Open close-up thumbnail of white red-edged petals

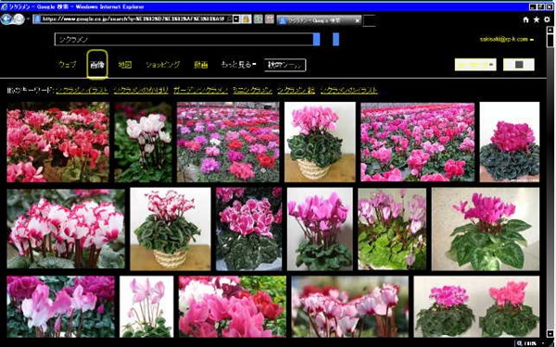point(66,229)
